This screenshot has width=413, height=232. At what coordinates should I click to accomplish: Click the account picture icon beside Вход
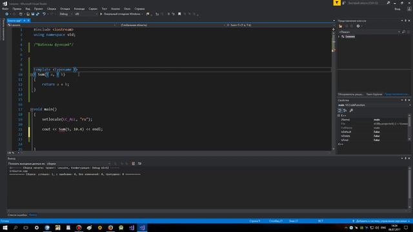click(x=409, y=9)
